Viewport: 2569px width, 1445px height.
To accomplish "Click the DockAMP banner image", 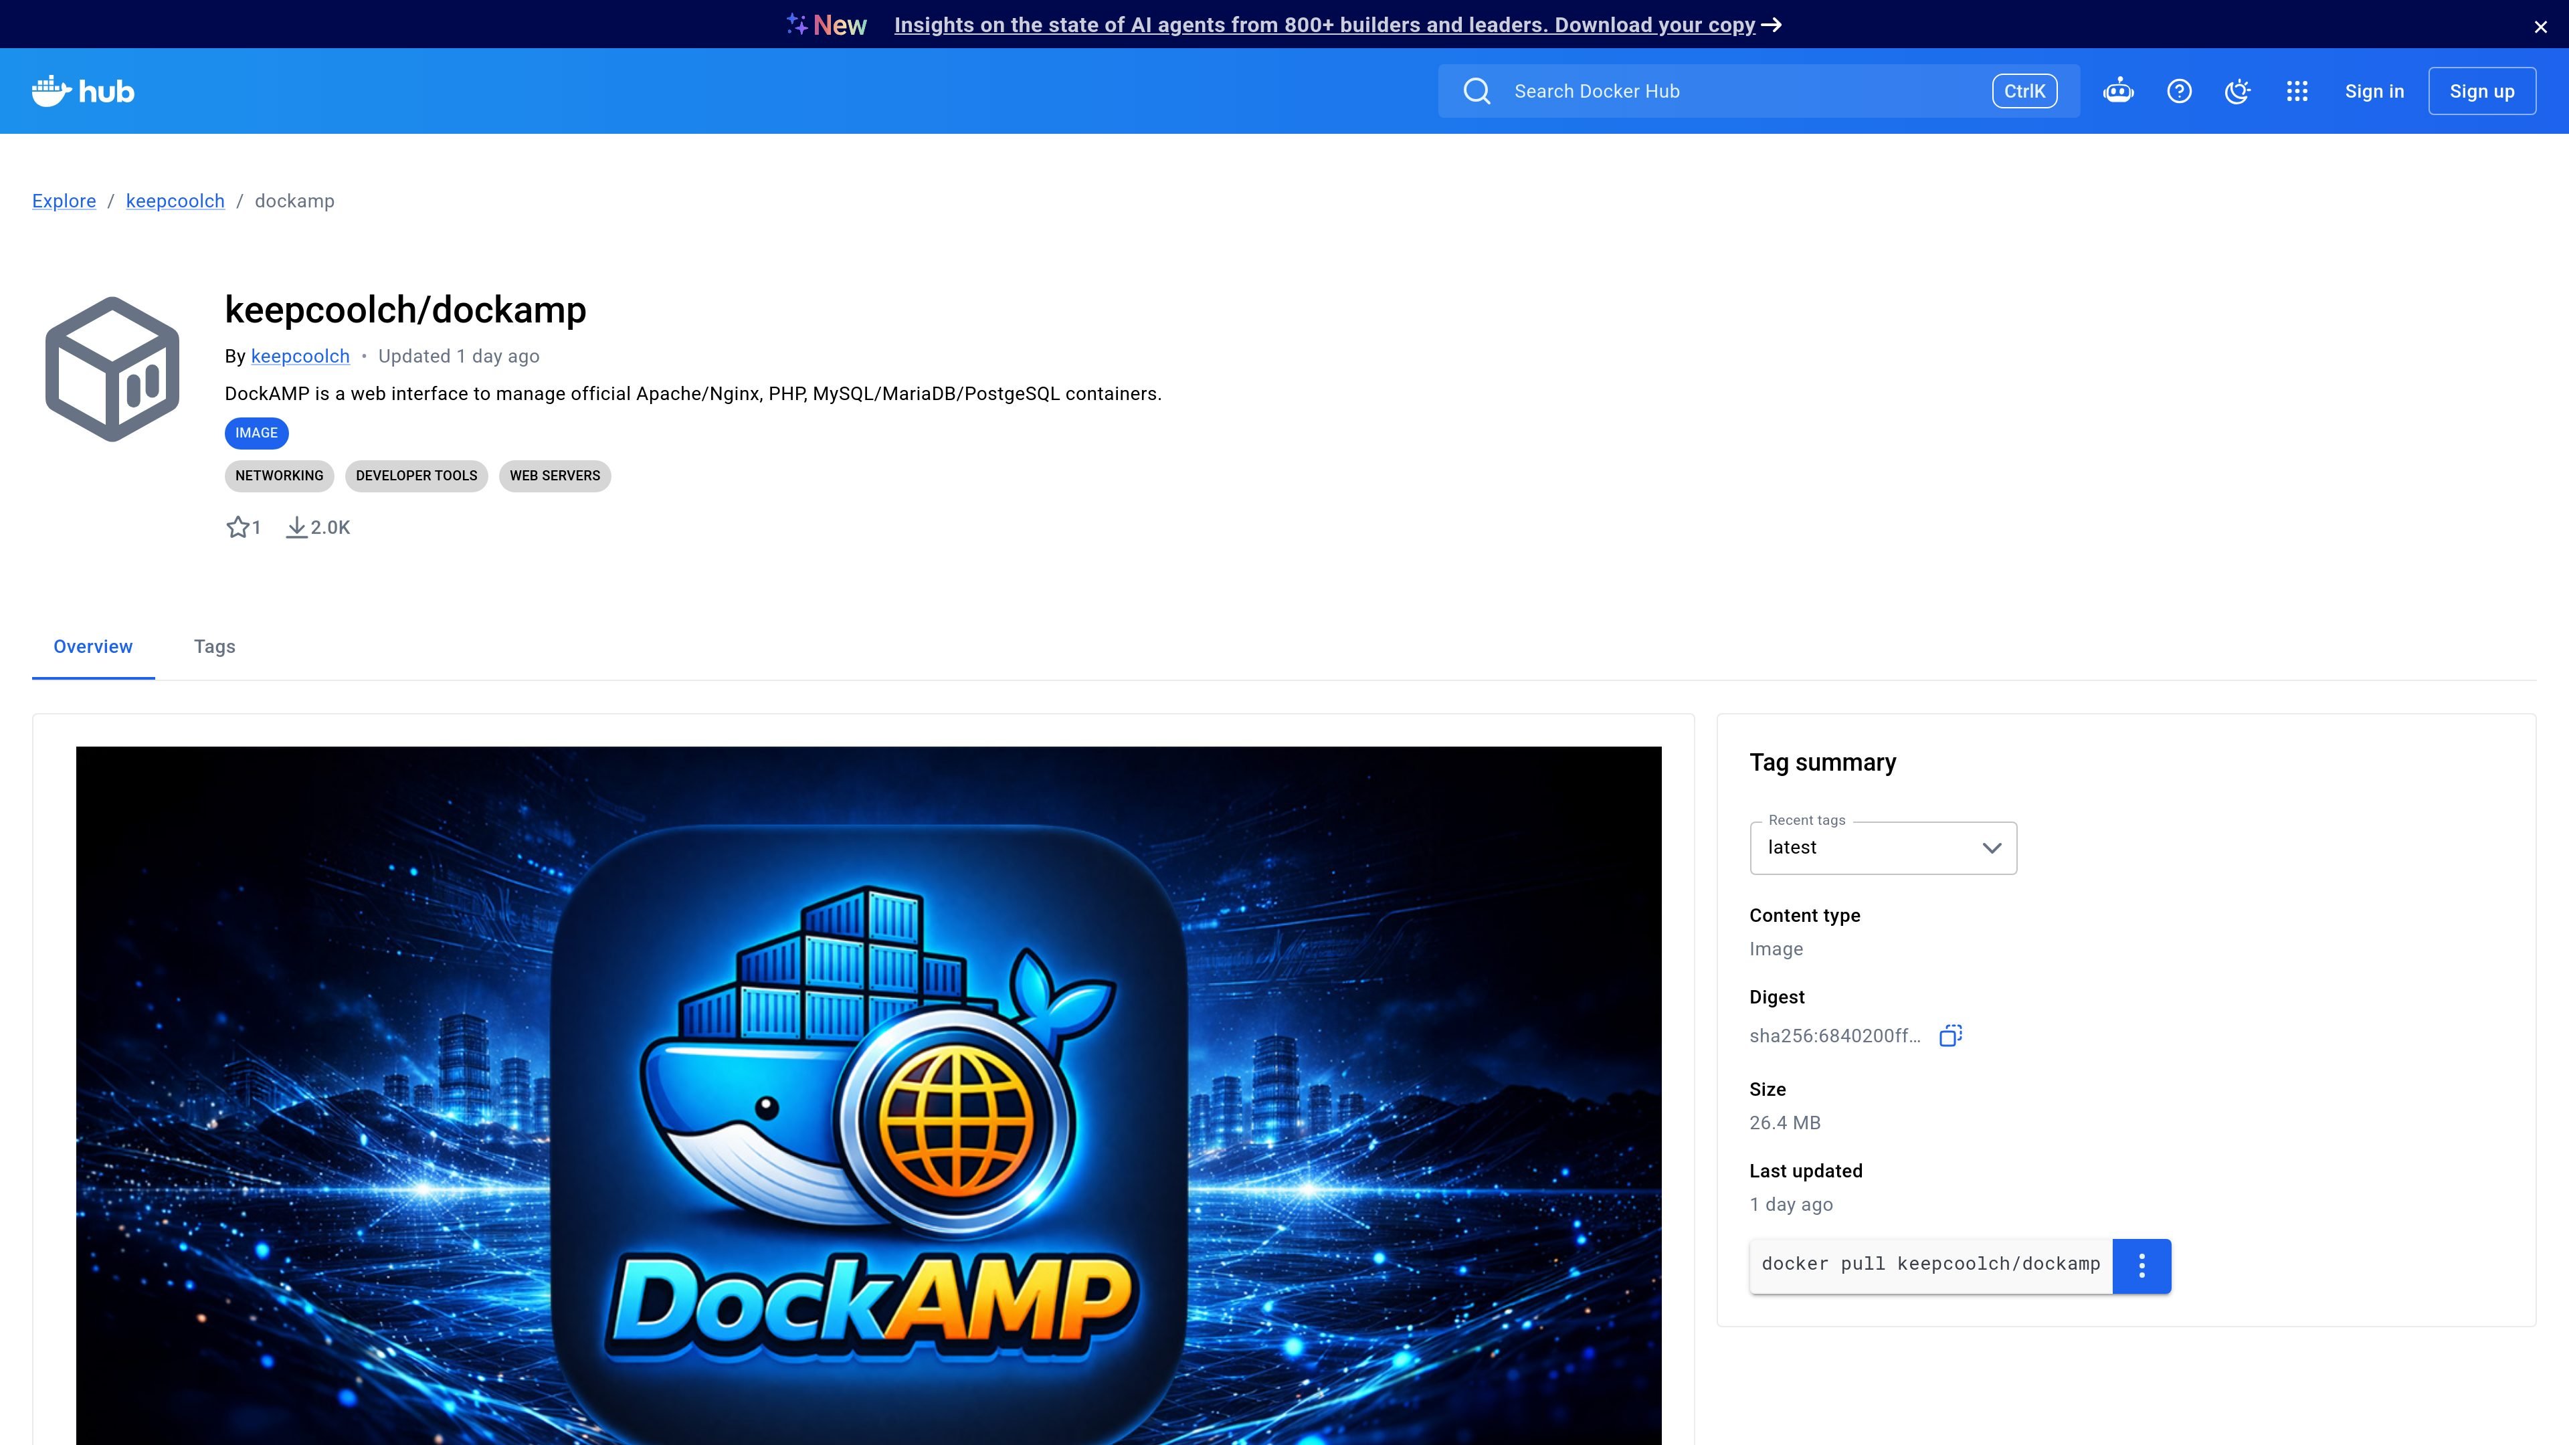I will tap(868, 1095).
